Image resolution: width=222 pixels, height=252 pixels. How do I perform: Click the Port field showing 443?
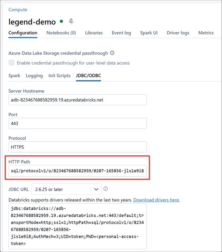click(x=77, y=123)
